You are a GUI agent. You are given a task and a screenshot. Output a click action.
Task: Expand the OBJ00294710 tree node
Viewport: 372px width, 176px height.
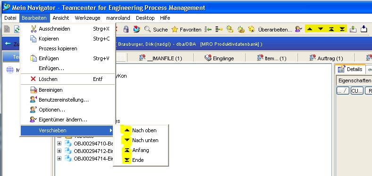(59, 144)
